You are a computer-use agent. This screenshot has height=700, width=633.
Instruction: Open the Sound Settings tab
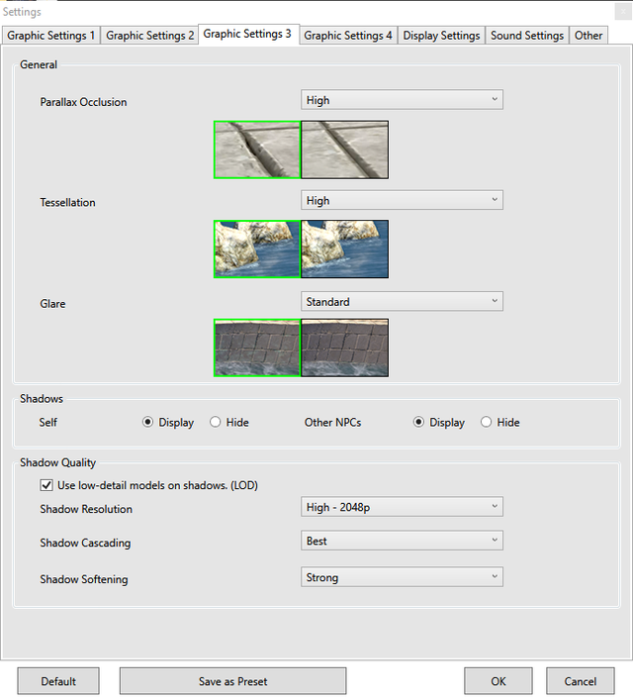point(527,36)
